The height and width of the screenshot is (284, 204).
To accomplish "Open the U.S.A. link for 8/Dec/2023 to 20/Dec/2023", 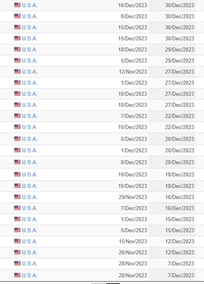I will 30,162.
